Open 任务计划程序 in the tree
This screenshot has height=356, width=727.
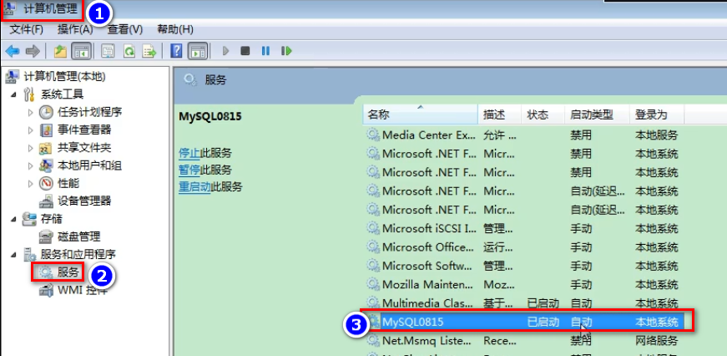(x=90, y=112)
